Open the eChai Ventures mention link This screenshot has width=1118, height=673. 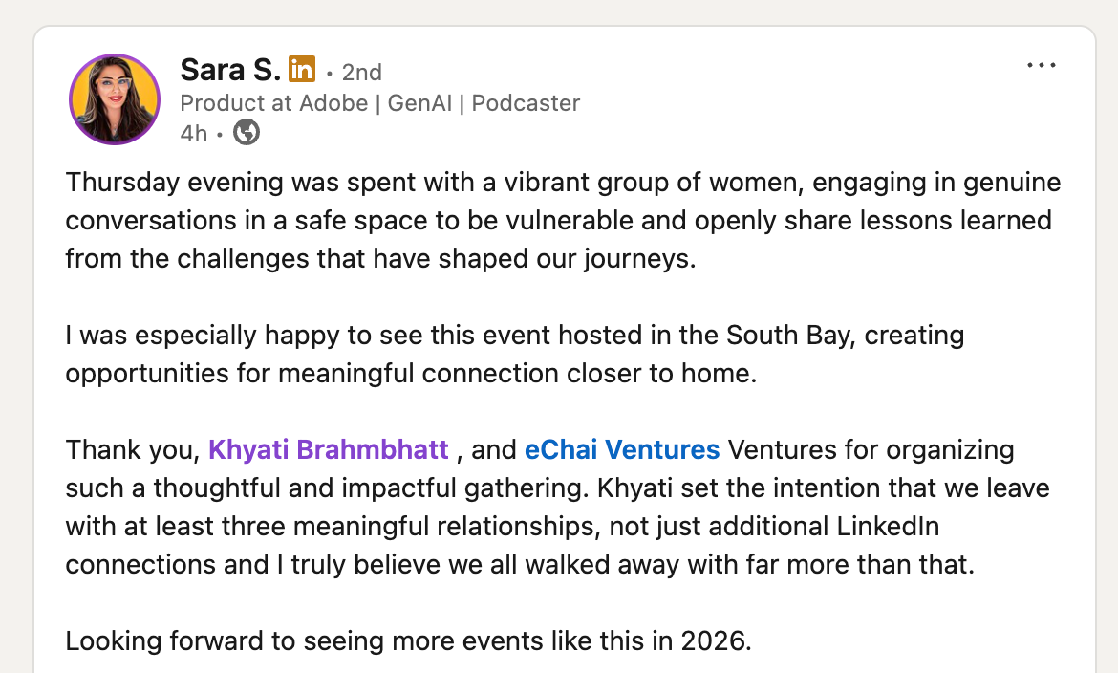coord(622,449)
